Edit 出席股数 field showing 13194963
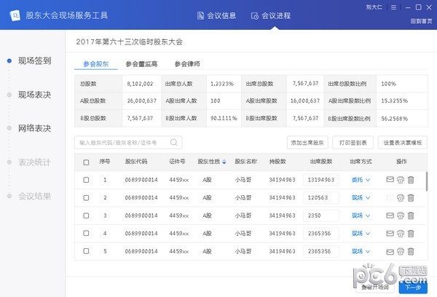The width and height of the screenshot is (437, 297). coord(321,180)
